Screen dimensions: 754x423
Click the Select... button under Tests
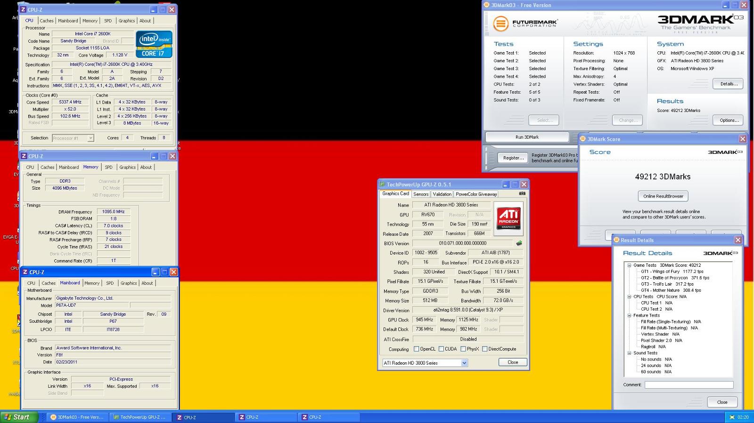tap(544, 120)
